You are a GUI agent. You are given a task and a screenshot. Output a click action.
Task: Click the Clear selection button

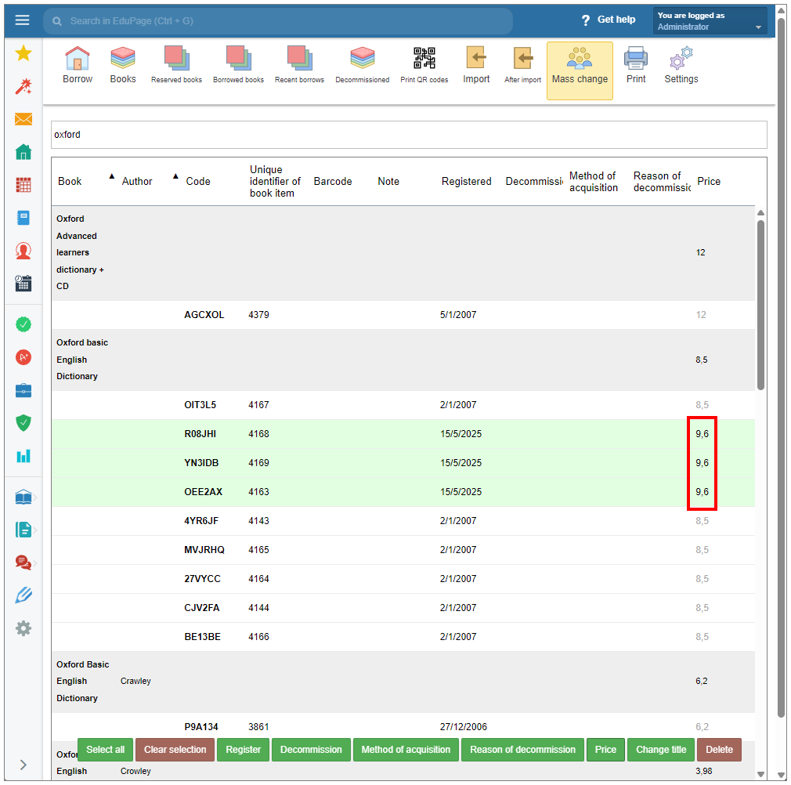[x=175, y=750]
